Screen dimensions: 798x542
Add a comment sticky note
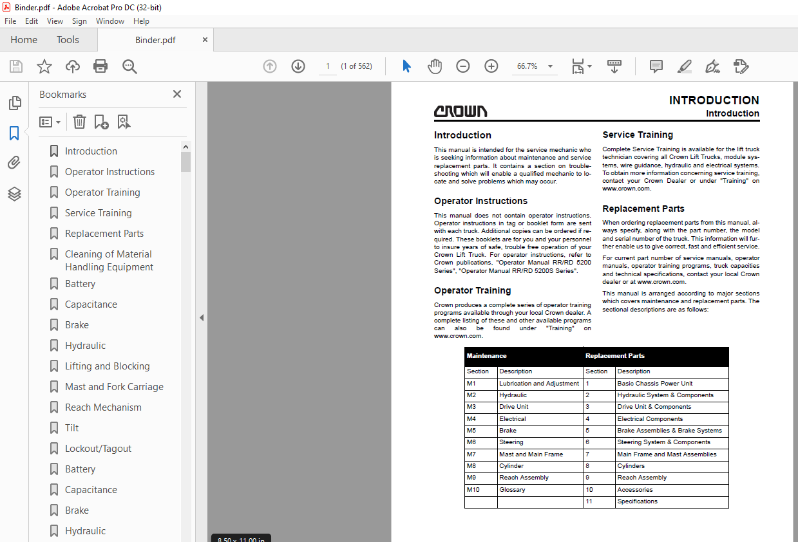[x=656, y=66]
